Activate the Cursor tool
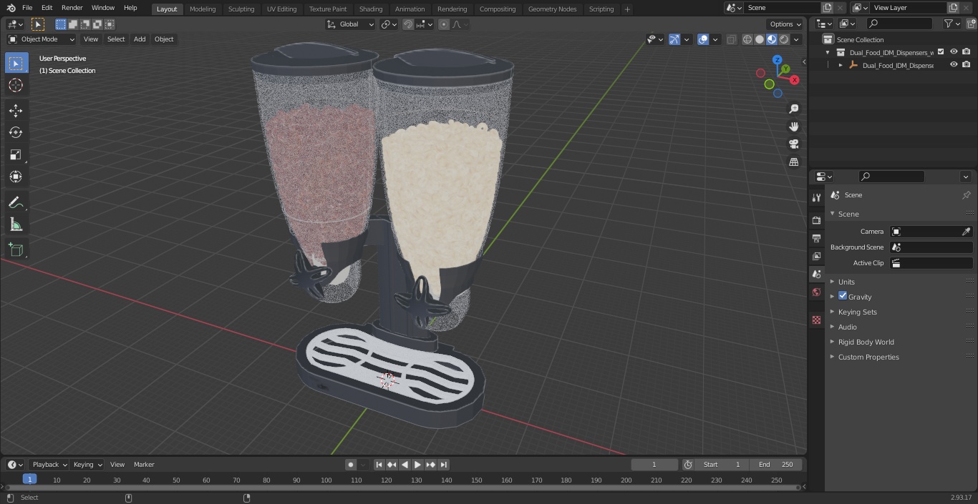The width and height of the screenshot is (978, 504). pos(16,85)
